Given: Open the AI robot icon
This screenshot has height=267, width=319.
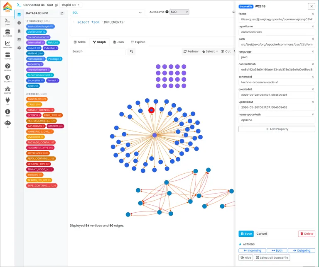Looking at the screenshot, I should coord(7,124).
